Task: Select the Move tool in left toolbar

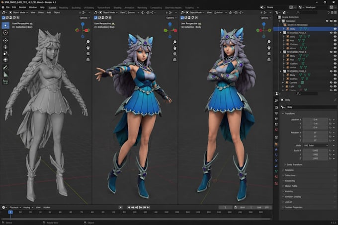Action: tap(5, 40)
